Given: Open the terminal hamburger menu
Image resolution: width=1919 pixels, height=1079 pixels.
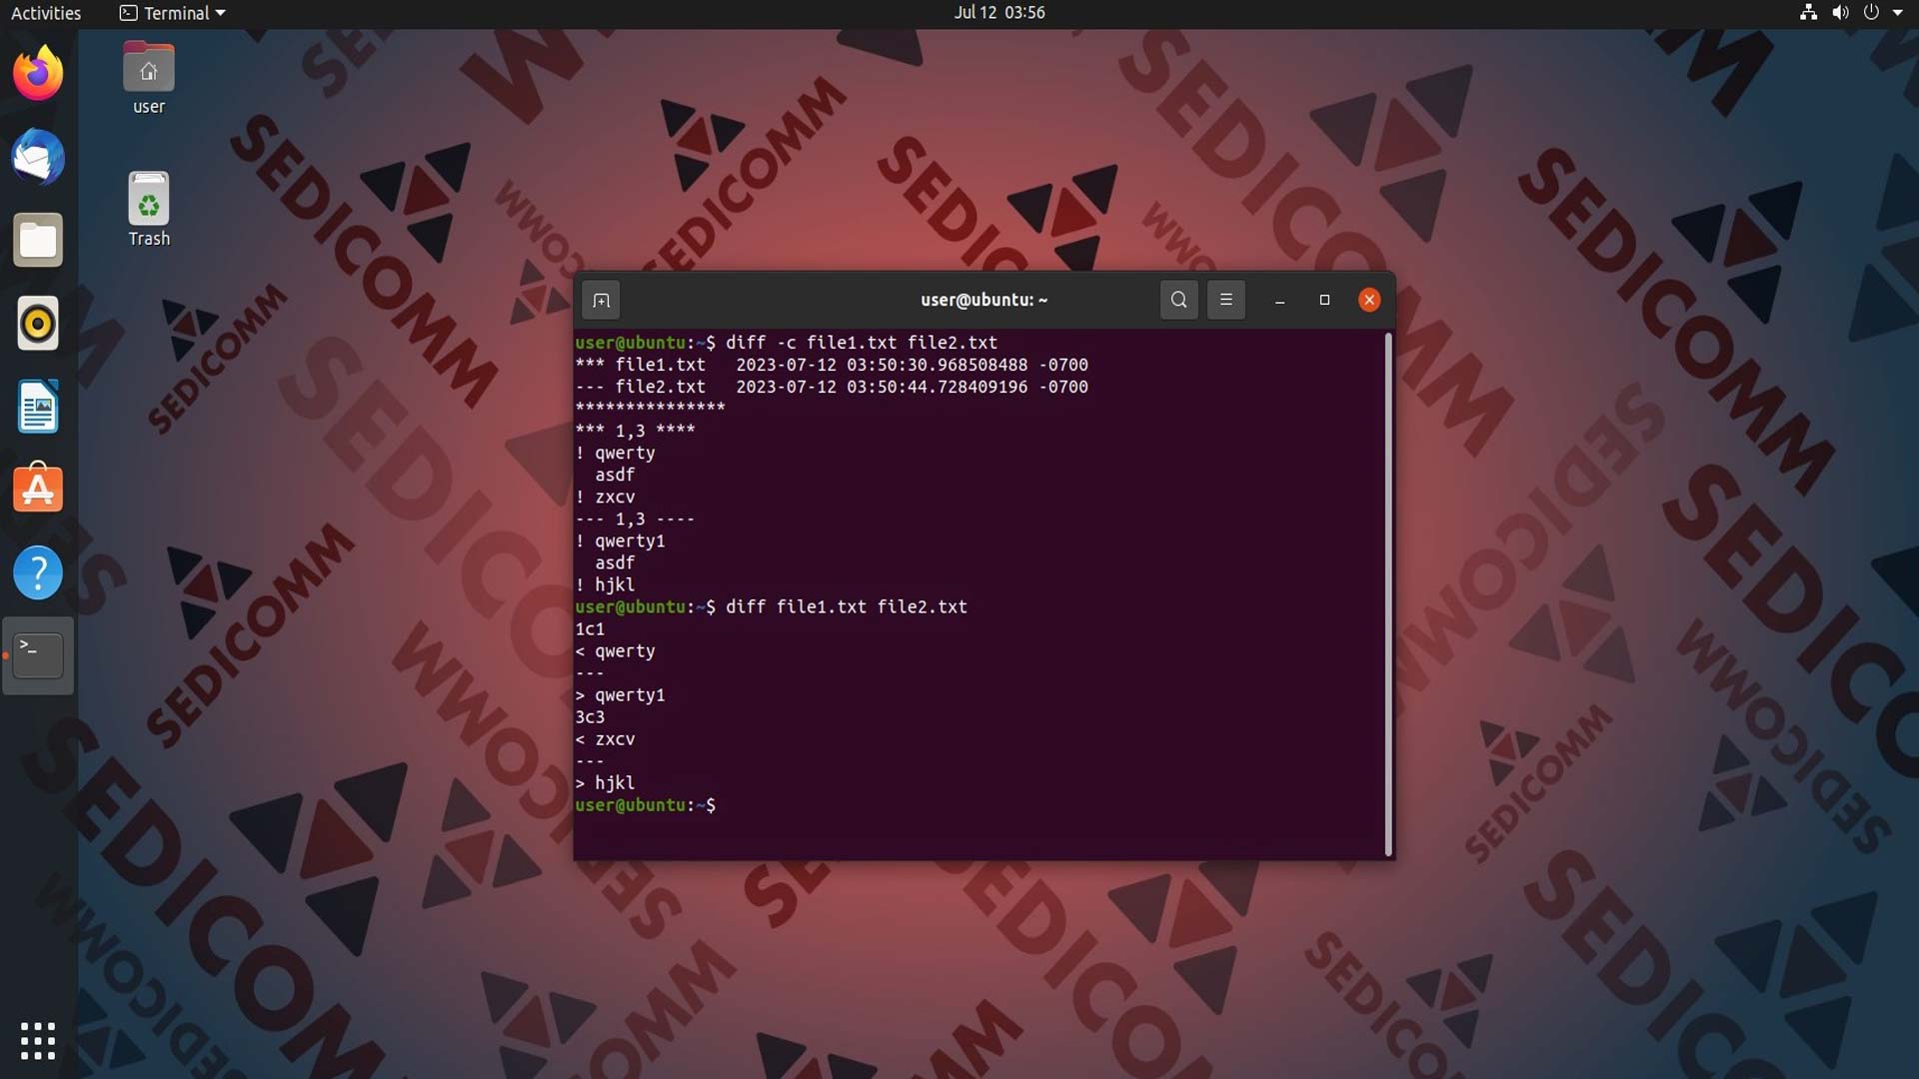Looking at the screenshot, I should point(1226,300).
